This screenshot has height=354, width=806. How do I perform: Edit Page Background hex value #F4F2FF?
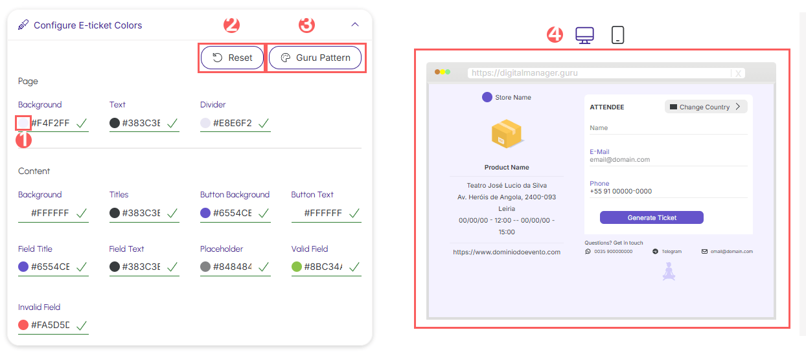[50, 123]
